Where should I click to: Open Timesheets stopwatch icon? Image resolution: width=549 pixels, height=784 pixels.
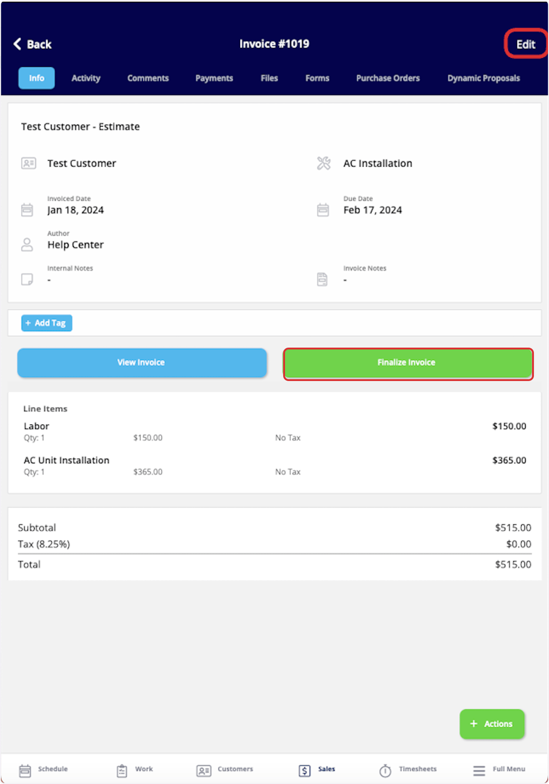click(385, 771)
